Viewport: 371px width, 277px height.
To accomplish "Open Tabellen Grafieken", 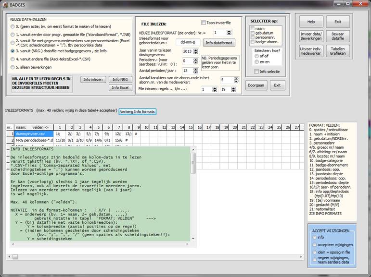I will click(x=338, y=51).
